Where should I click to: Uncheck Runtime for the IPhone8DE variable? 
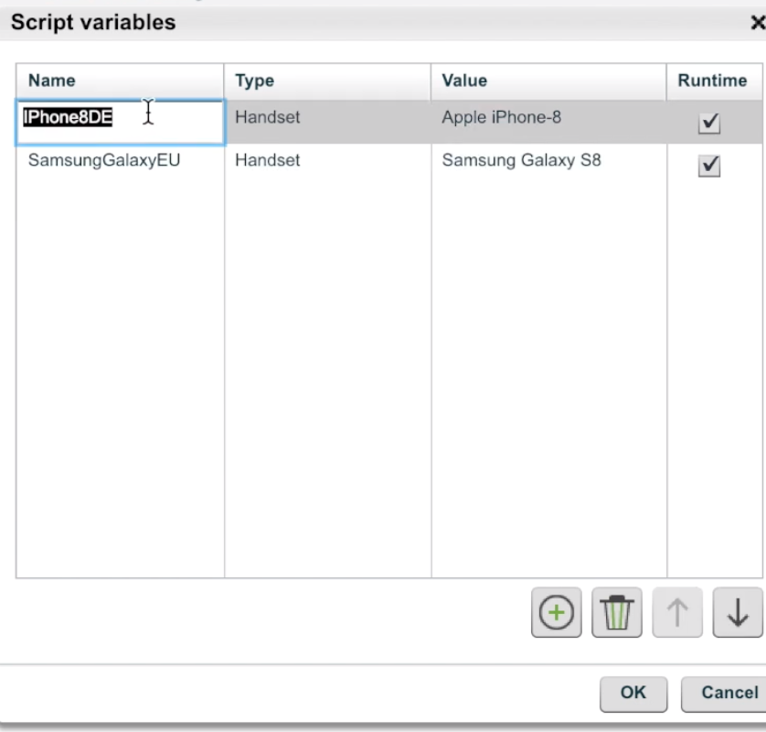click(x=708, y=124)
